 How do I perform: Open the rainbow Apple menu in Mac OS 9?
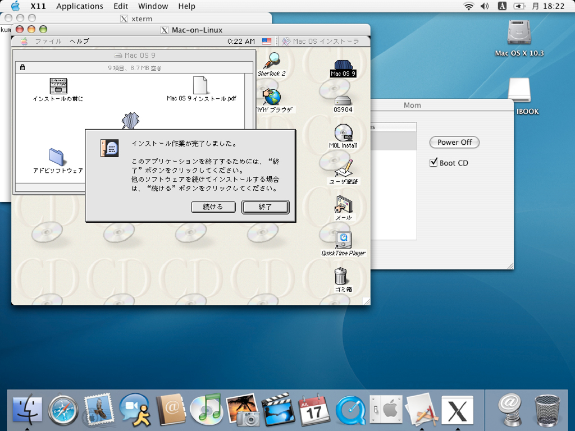pyautogui.click(x=24, y=42)
